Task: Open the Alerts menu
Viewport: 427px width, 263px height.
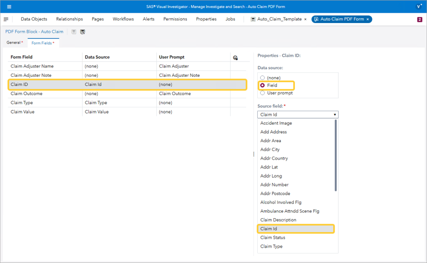Action: point(149,19)
